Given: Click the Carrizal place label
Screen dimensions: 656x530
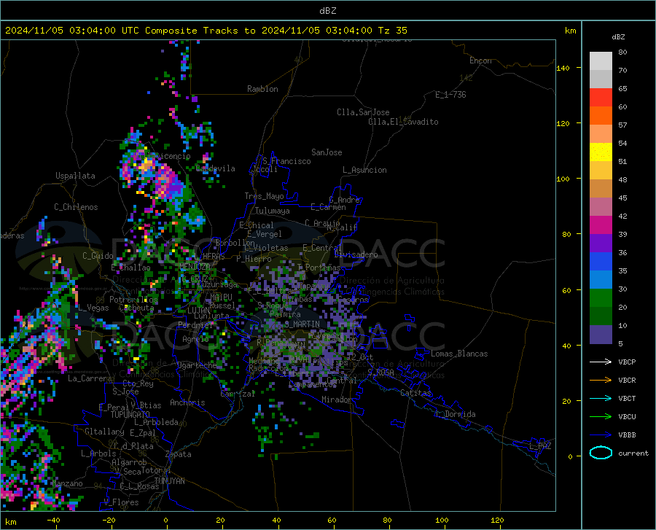Looking at the screenshot, I should pos(238,394).
